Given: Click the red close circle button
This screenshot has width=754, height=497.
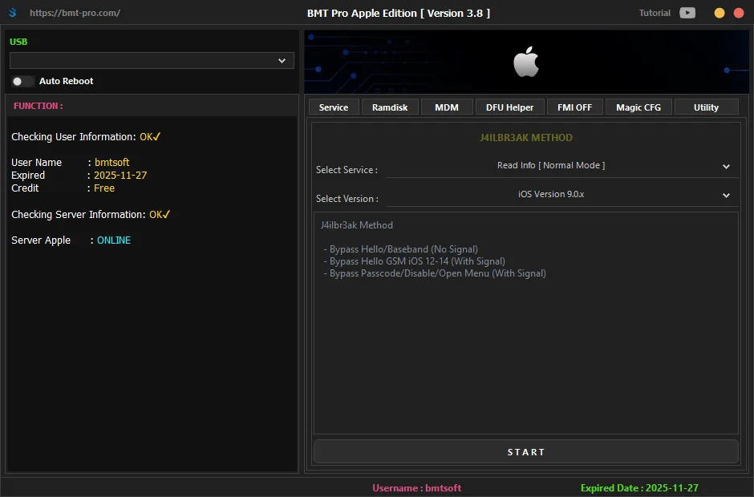Looking at the screenshot, I should pyautogui.click(x=739, y=13).
